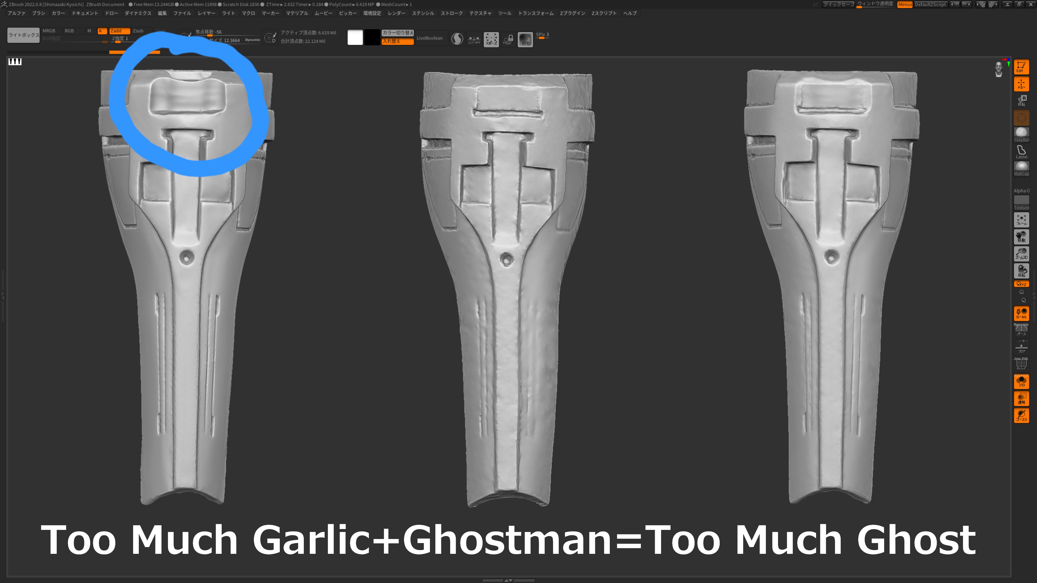Toggle the Floor (フロア) grid
Image resolution: width=1037 pixels, height=583 pixels.
pyautogui.click(x=1021, y=347)
